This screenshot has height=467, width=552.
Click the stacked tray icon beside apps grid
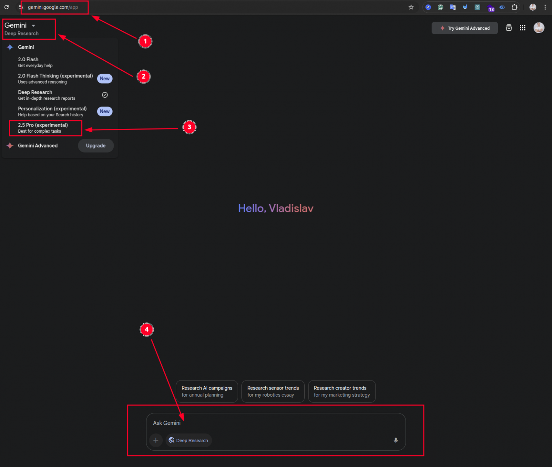coord(509,28)
